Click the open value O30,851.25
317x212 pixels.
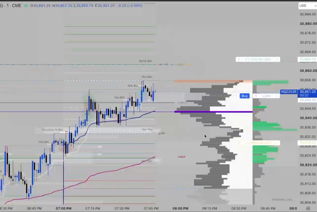pyautogui.click(x=40, y=6)
